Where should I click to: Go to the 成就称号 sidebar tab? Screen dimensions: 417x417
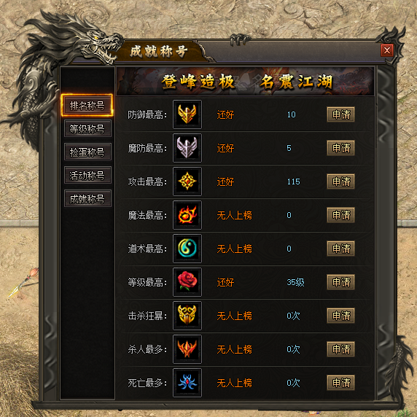click(x=87, y=198)
